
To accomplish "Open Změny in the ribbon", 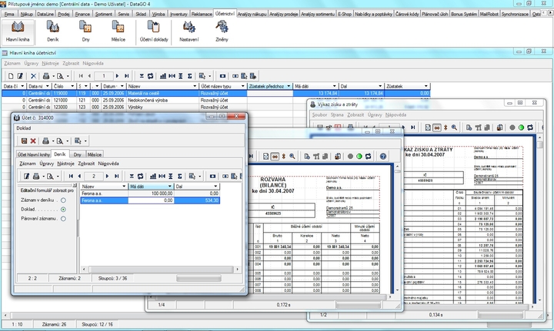I will pyautogui.click(x=222, y=31).
